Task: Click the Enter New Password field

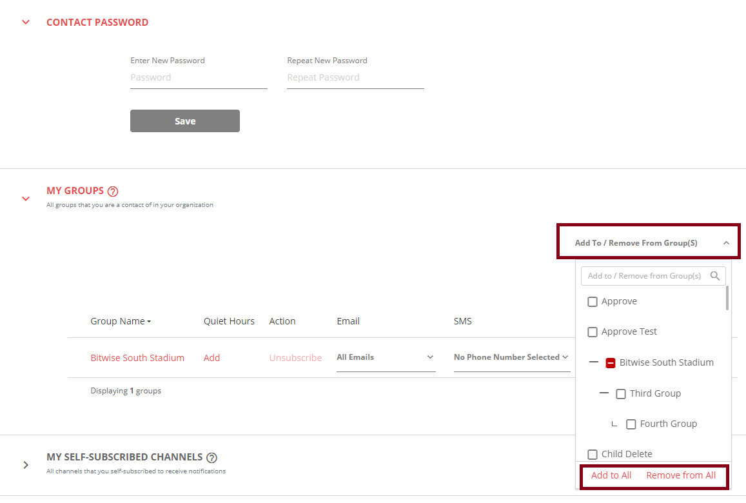Action: [199, 77]
